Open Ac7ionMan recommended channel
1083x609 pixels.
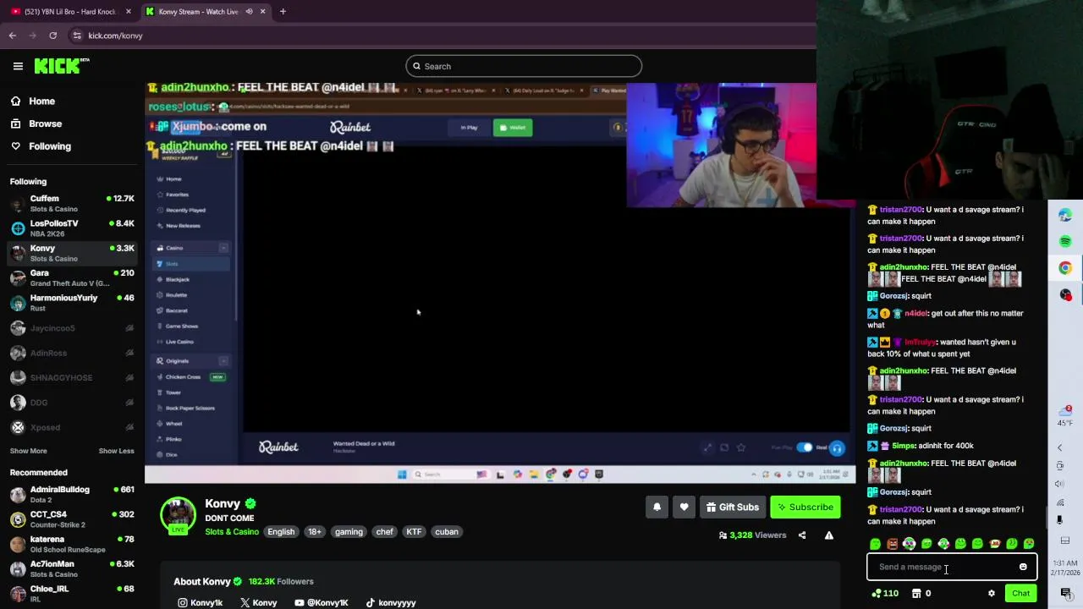coord(72,568)
